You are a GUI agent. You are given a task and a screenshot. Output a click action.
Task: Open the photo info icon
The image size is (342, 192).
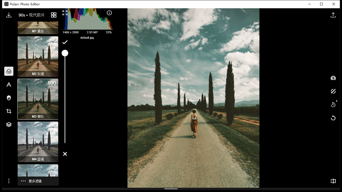pyautogui.click(x=109, y=13)
